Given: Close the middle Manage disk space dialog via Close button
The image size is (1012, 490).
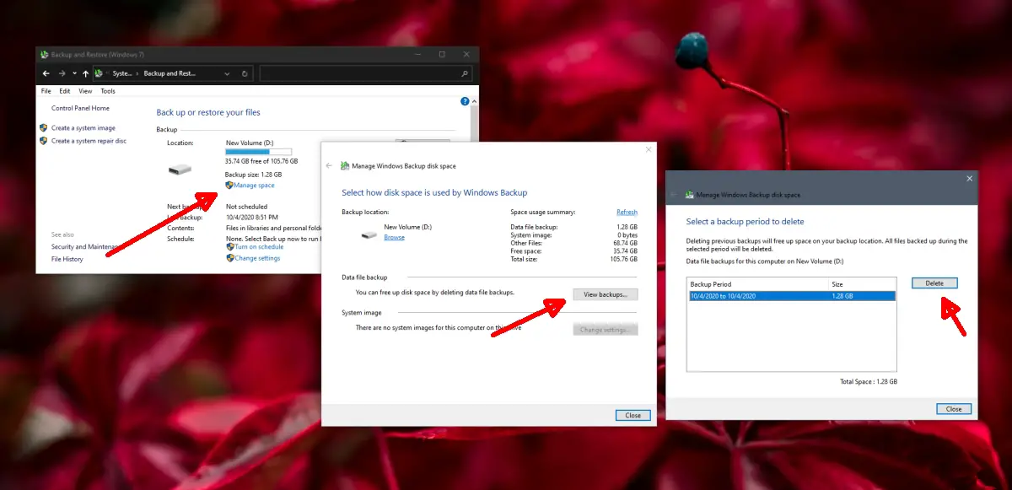Looking at the screenshot, I should (x=633, y=415).
